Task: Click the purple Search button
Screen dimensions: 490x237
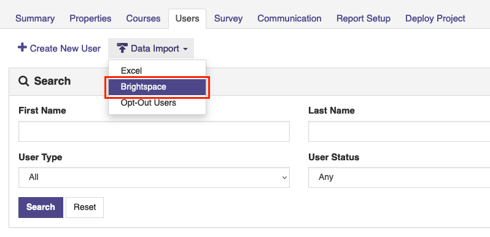Action: tap(41, 208)
